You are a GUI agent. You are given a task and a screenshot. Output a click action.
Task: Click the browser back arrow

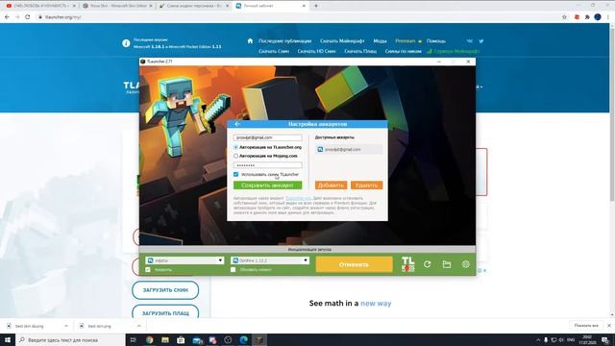coord(7,17)
